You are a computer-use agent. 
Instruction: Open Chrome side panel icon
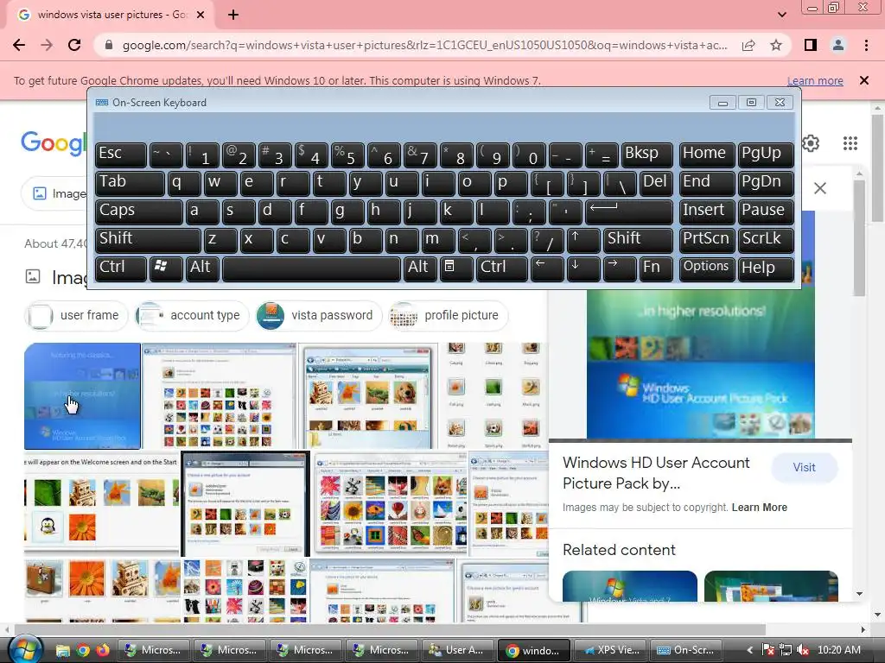811,45
